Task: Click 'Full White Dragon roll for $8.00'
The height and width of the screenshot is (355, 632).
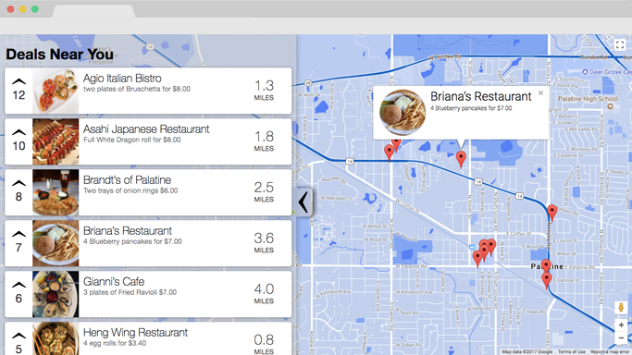Action: coord(132,140)
